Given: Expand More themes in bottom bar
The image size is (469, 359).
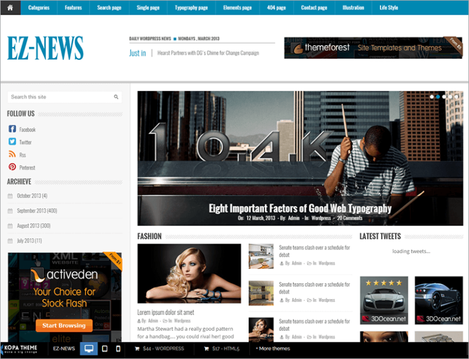Looking at the screenshot, I should [x=273, y=349].
